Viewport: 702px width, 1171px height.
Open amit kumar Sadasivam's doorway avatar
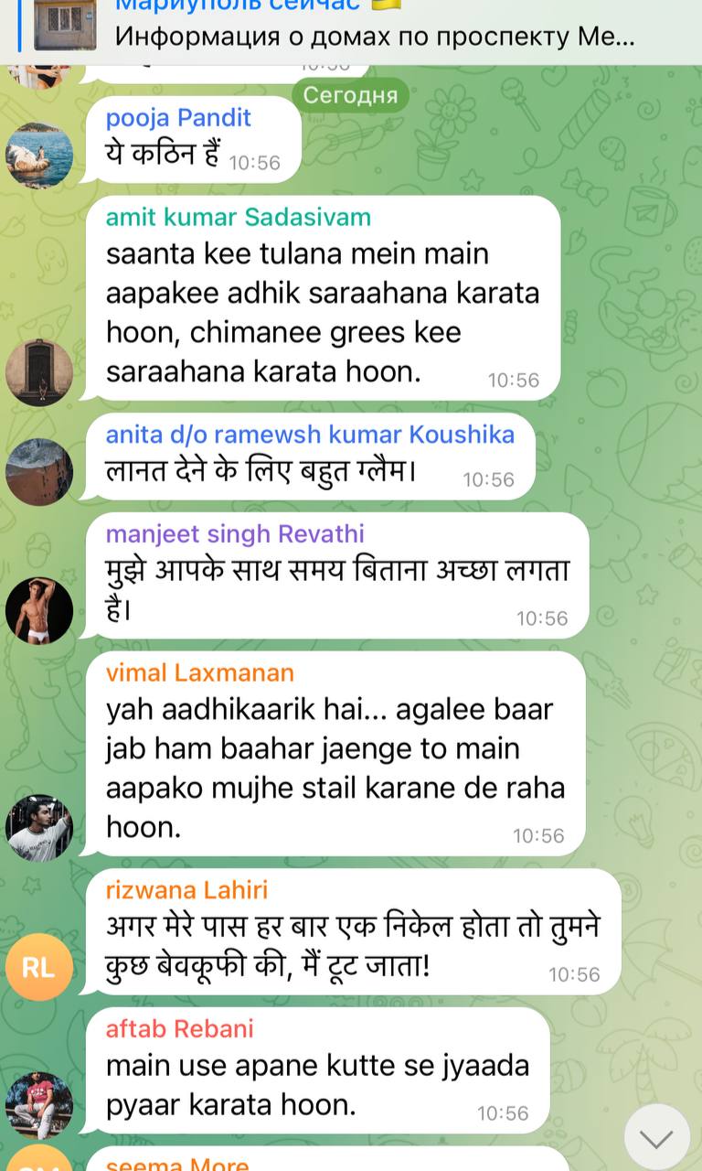tap(39, 372)
